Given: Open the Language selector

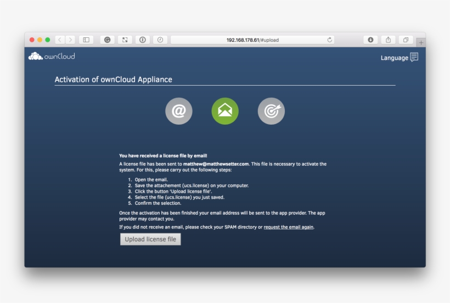Looking at the screenshot, I should pyautogui.click(x=399, y=58).
